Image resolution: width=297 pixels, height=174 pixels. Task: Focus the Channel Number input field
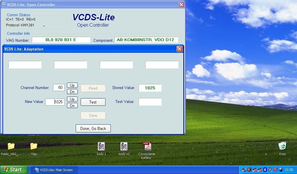(x=59, y=88)
